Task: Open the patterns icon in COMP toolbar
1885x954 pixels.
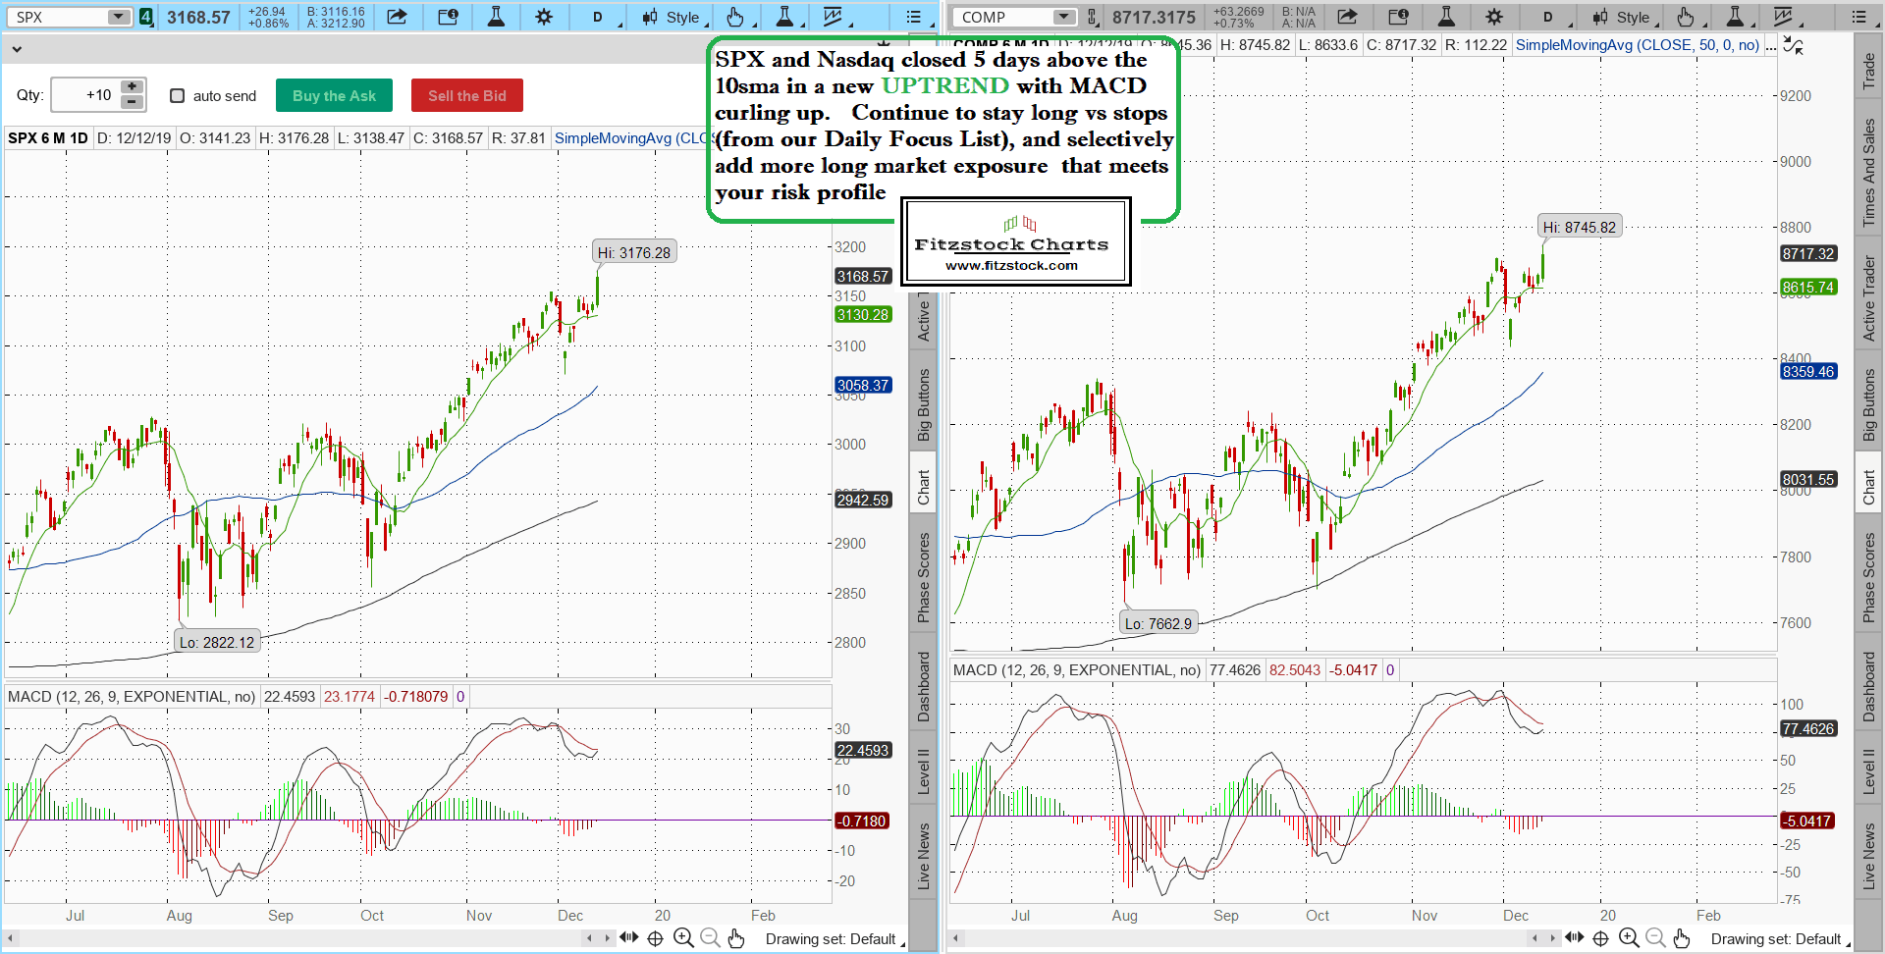Action: click(x=1784, y=17)
